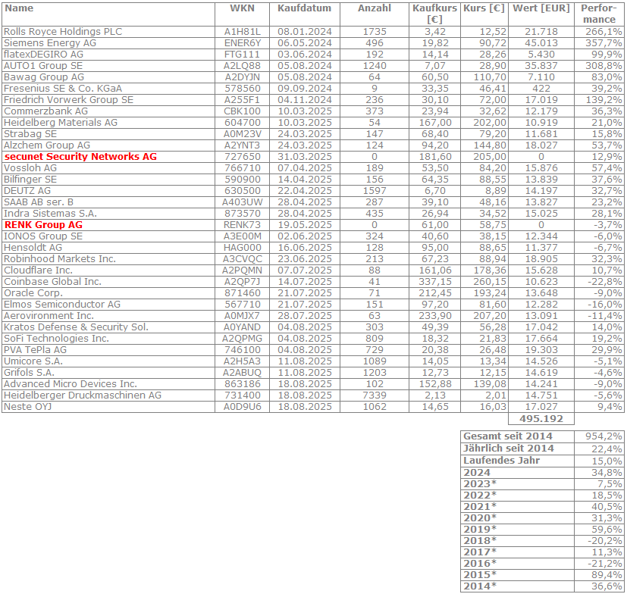Select the SAAB AB ser. B name

tap(39, 202)
